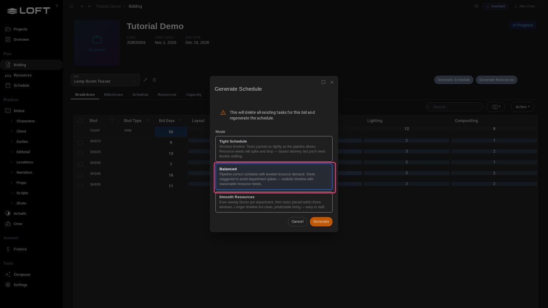The height and width of the screenshot is (308, 548).
Task: Expand the Characters tree item
Action: coord(12,121)
